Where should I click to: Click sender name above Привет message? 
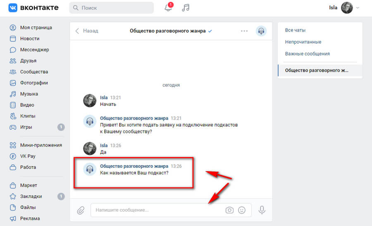(134, 118)
